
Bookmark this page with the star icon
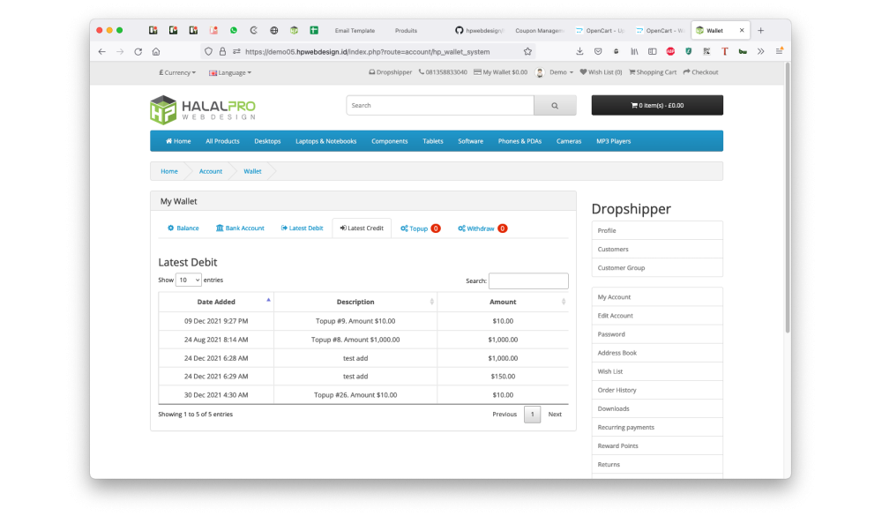pos(527,52)
